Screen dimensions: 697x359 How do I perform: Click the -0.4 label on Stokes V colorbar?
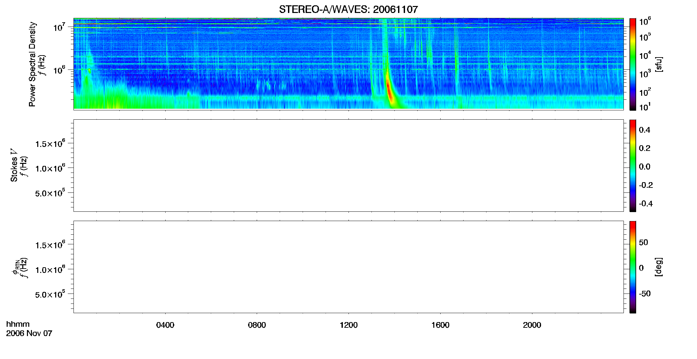[x=646, y=204]
